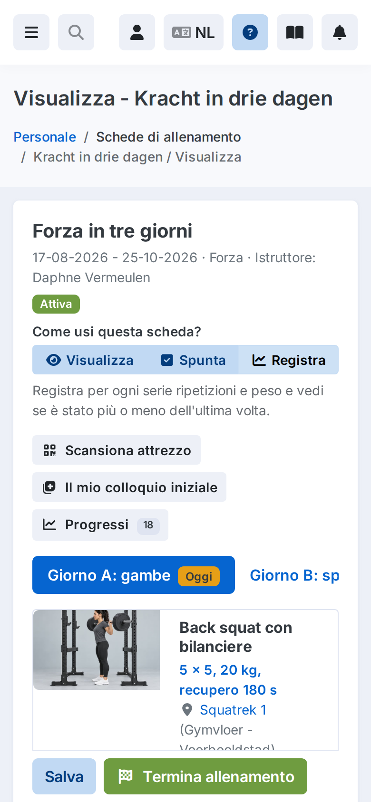The height and width of the screenshot is (802, 371).
Task: Click the location pin beside Squatrek 1
Action: tap(187, 710)
